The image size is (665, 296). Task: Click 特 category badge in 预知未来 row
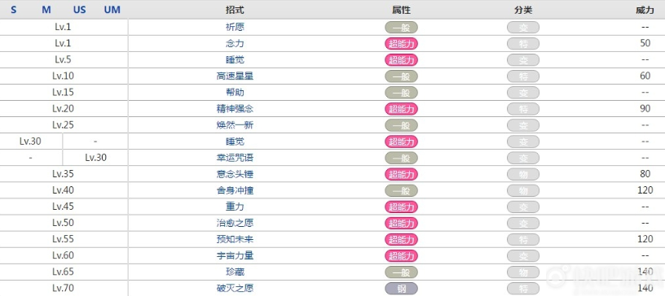pyautogui.click(x=523, y=239)
